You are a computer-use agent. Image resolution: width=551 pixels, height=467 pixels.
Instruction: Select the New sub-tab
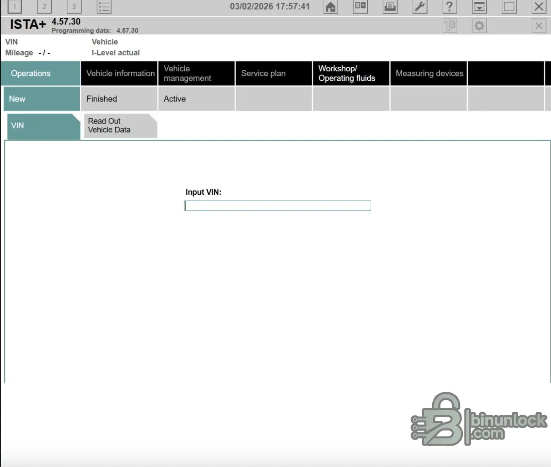pyautogui.click(x=42, y=99)
